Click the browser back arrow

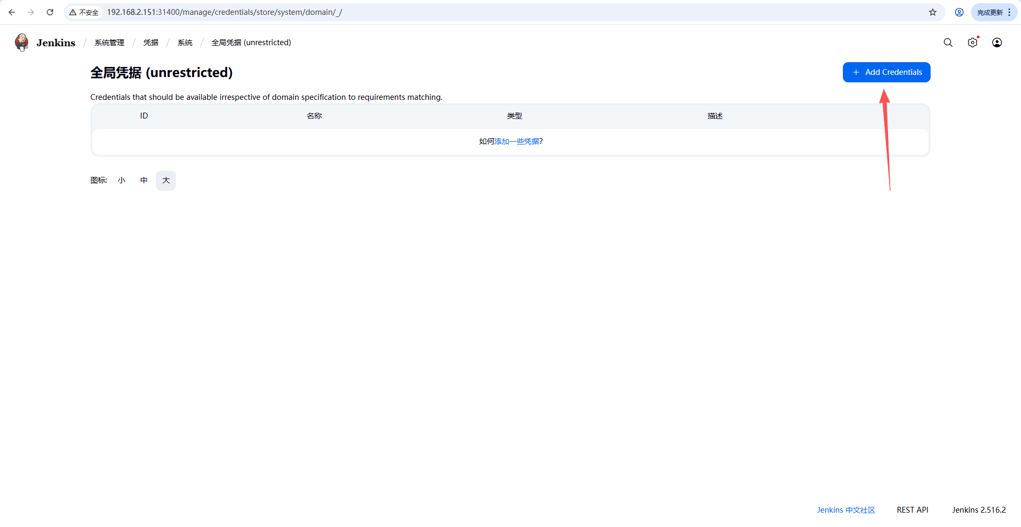12,12
